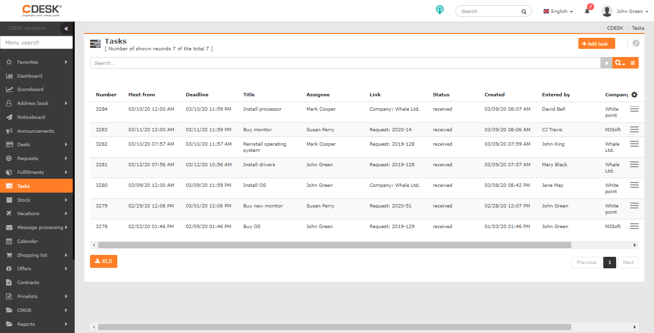Screen dimensions: 654x333
Task: Sort by the Deadline column header
Action: (x=197, y=95)
